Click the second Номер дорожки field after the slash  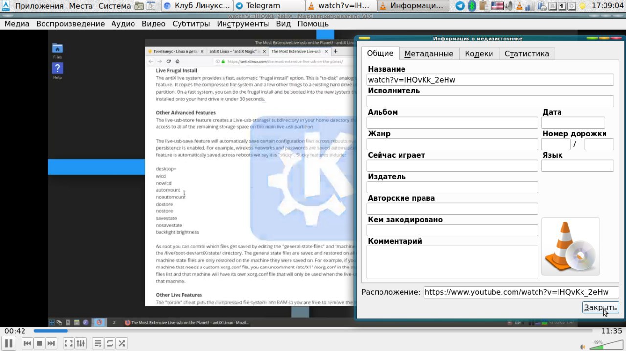pos(599,144)
